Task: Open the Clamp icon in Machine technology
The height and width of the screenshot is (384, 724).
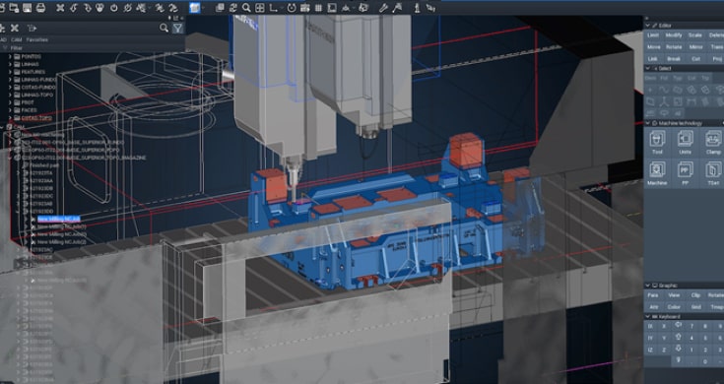Action: 713,142
